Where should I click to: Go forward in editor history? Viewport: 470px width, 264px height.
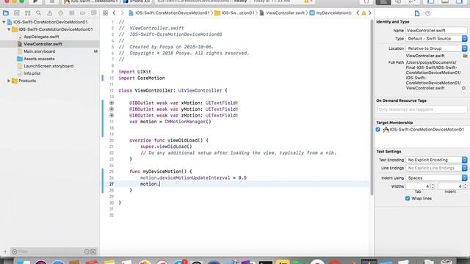(122, 13)
